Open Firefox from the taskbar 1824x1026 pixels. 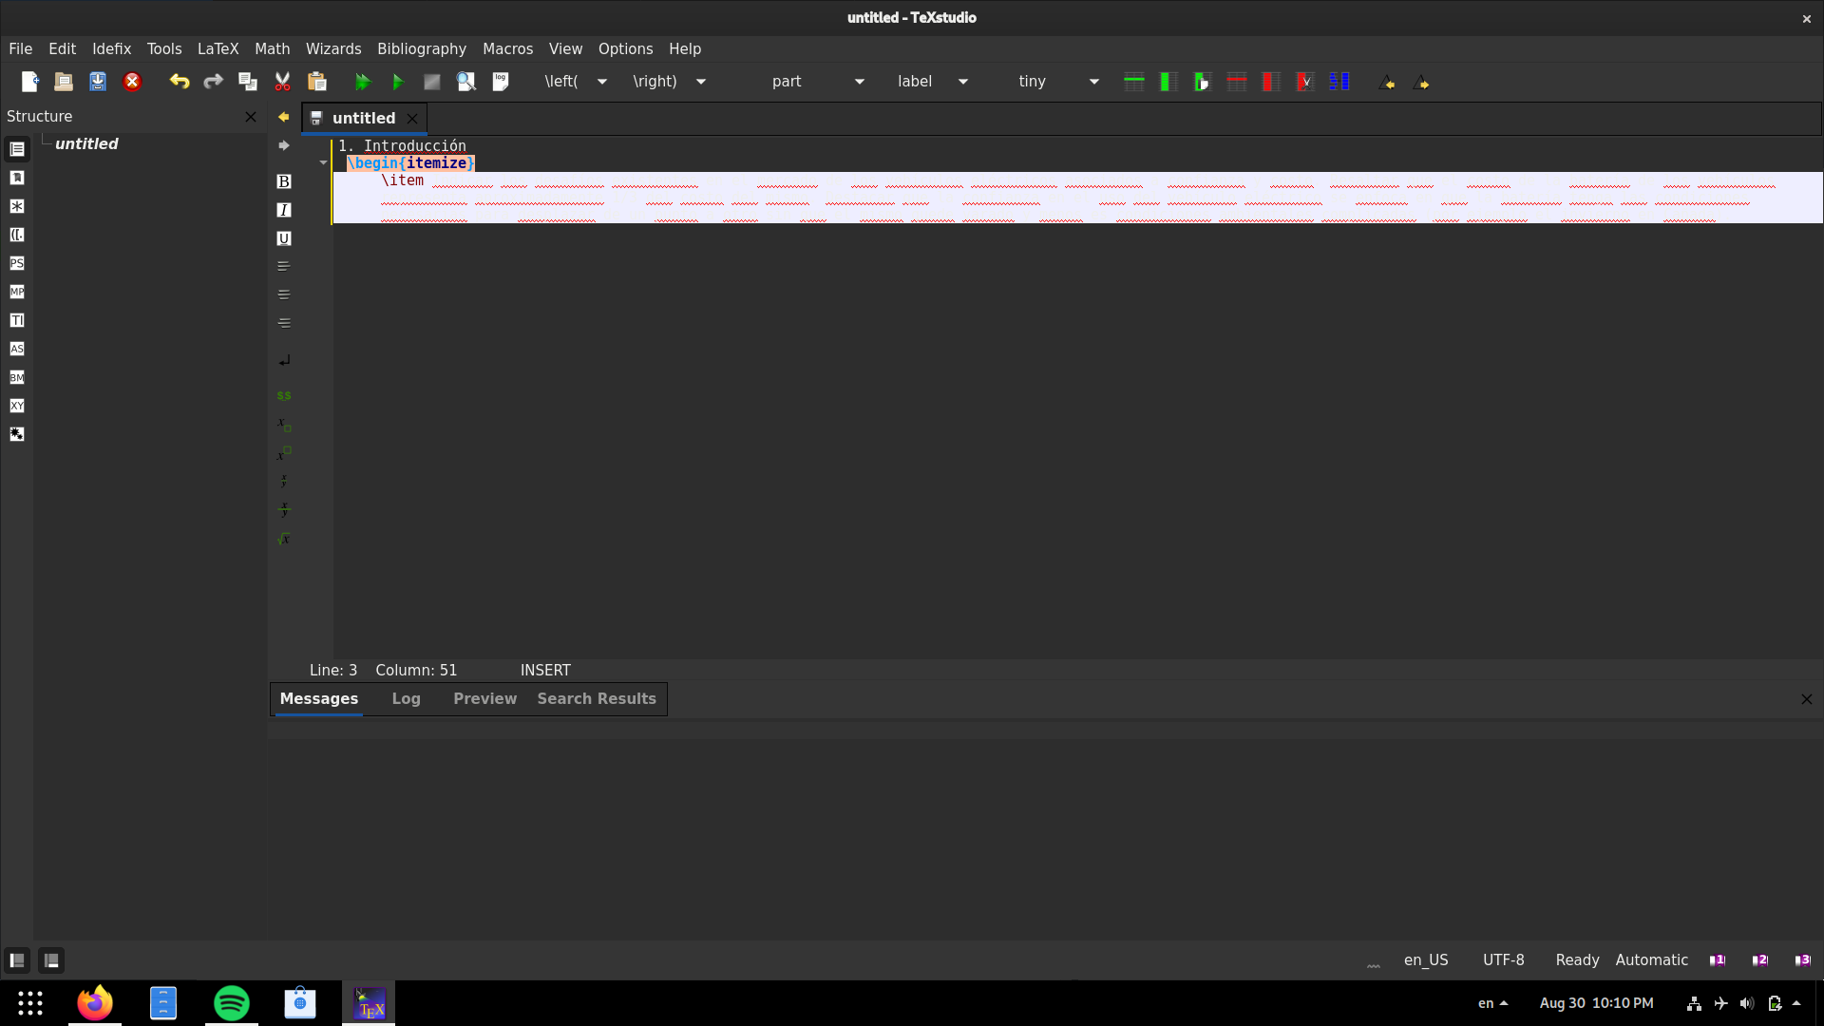pos(95,1003)
